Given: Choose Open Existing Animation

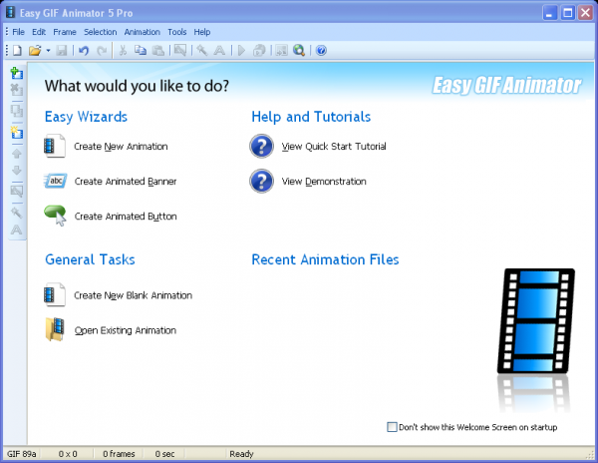Looking at the screenshot, I should click(x=126, y=330).
